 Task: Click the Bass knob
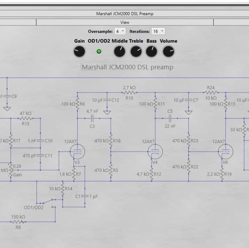[x=151, y=51]
